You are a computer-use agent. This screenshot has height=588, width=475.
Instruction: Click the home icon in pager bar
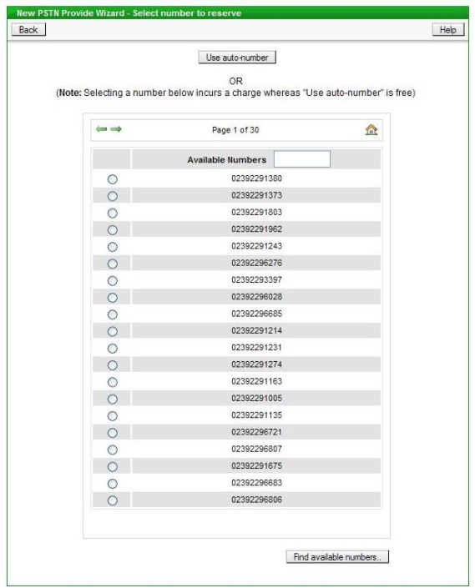point(371,130)
